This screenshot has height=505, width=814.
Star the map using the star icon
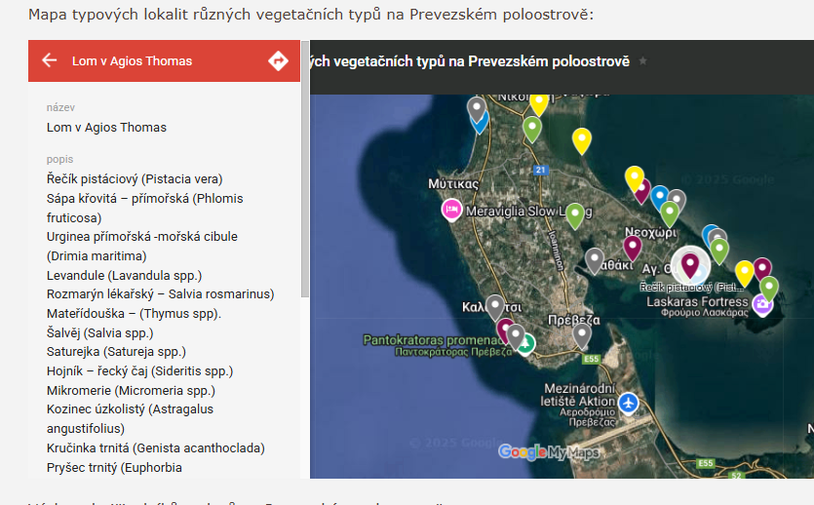coord(642,61)
